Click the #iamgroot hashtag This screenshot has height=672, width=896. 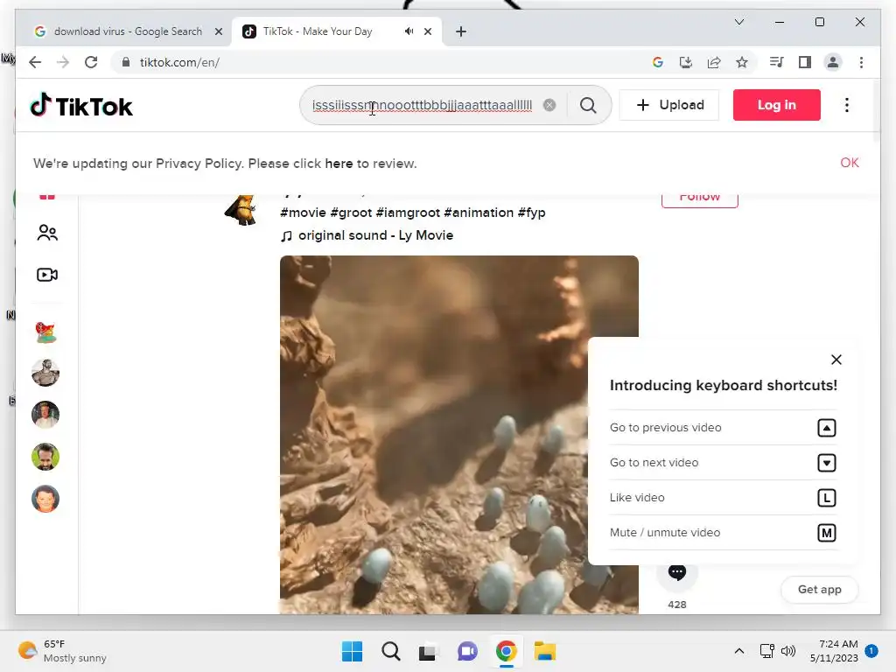click(x=408, y=213)
